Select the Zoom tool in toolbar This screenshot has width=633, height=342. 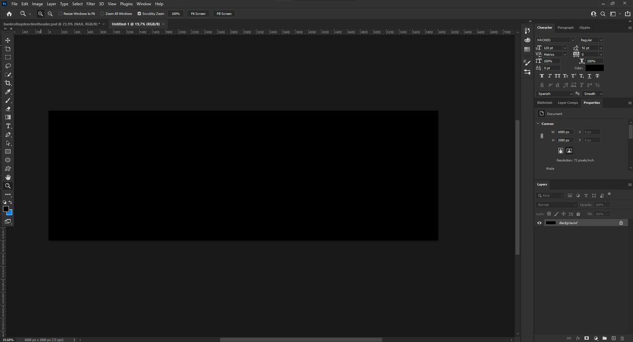(x=8, y=185)
